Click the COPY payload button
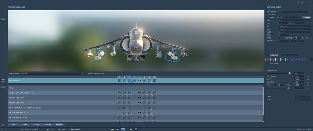The image size is (313, 131). (x=25, y=125)
